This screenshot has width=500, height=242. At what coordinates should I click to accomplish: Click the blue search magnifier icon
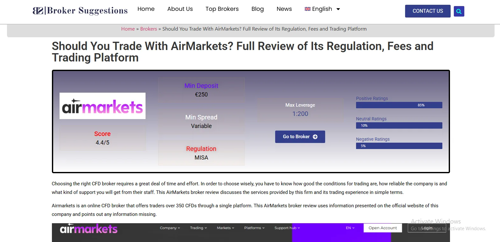[459, 11]
